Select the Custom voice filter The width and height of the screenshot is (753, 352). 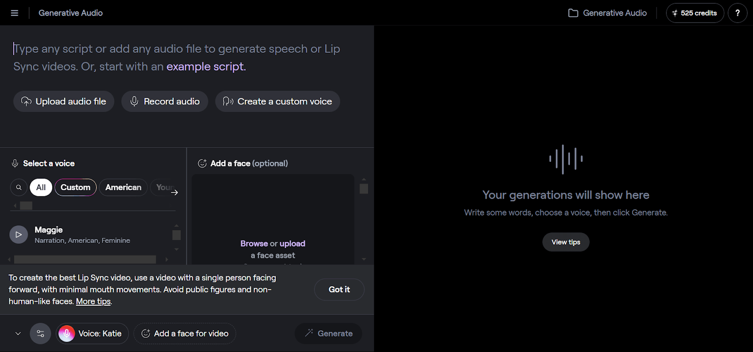pyautogui.click(x=75, y=187)
